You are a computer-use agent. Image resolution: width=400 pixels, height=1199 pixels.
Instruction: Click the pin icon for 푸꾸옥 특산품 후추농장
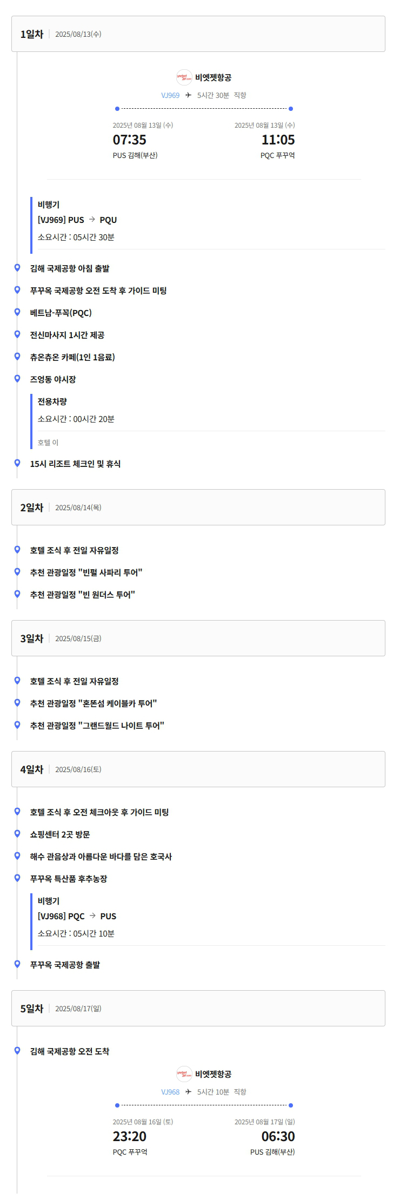17,878
